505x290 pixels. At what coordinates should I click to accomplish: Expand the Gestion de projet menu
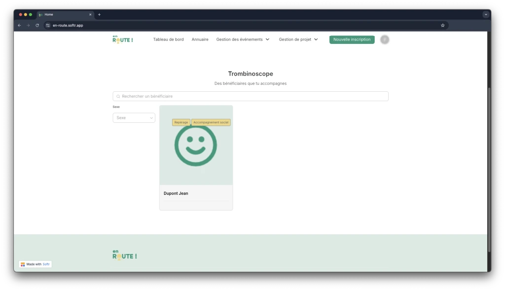(x=298, y=39)
